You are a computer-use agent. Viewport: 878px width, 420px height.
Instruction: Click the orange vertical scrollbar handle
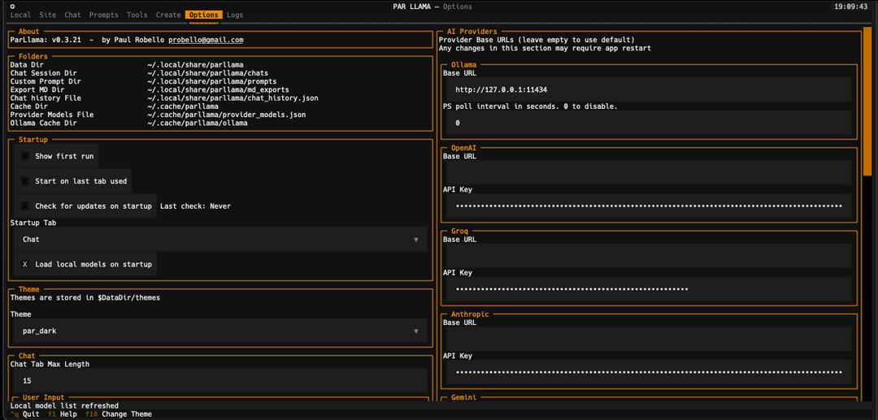pyautogui.click(x=867, y=101)
